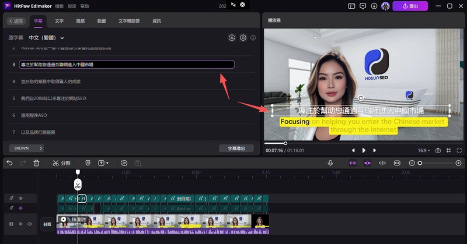Select subtitle line 5 about 2008 SEO
Image resolution: width=467 pixels, height=244 pixels.
(54, 98)
